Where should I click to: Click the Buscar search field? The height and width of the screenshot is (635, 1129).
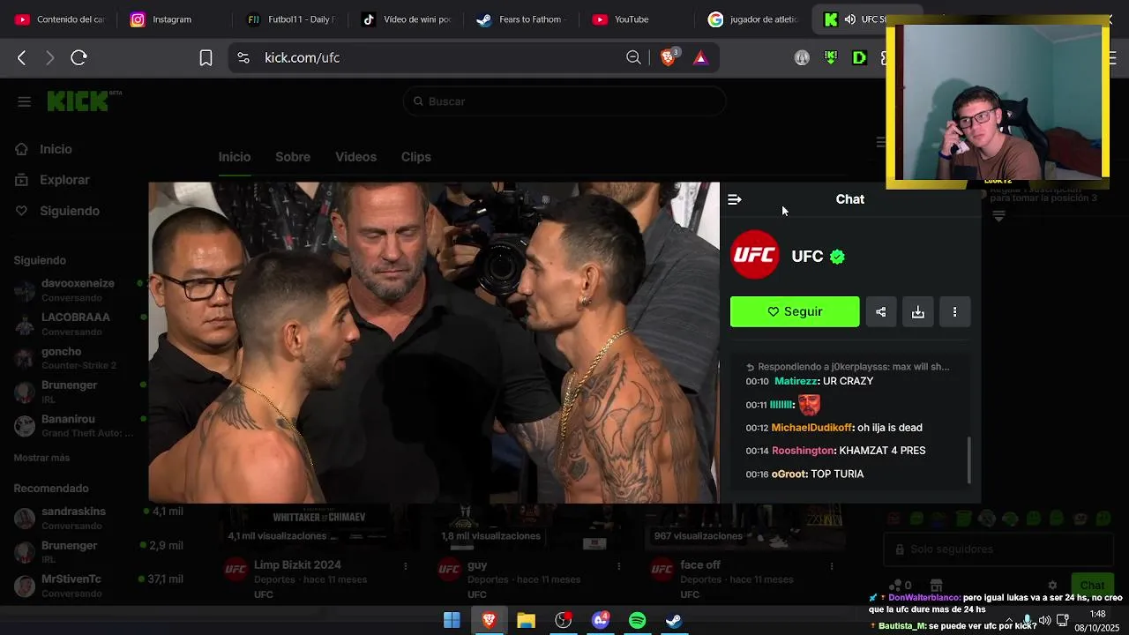[x=564, y=101]
